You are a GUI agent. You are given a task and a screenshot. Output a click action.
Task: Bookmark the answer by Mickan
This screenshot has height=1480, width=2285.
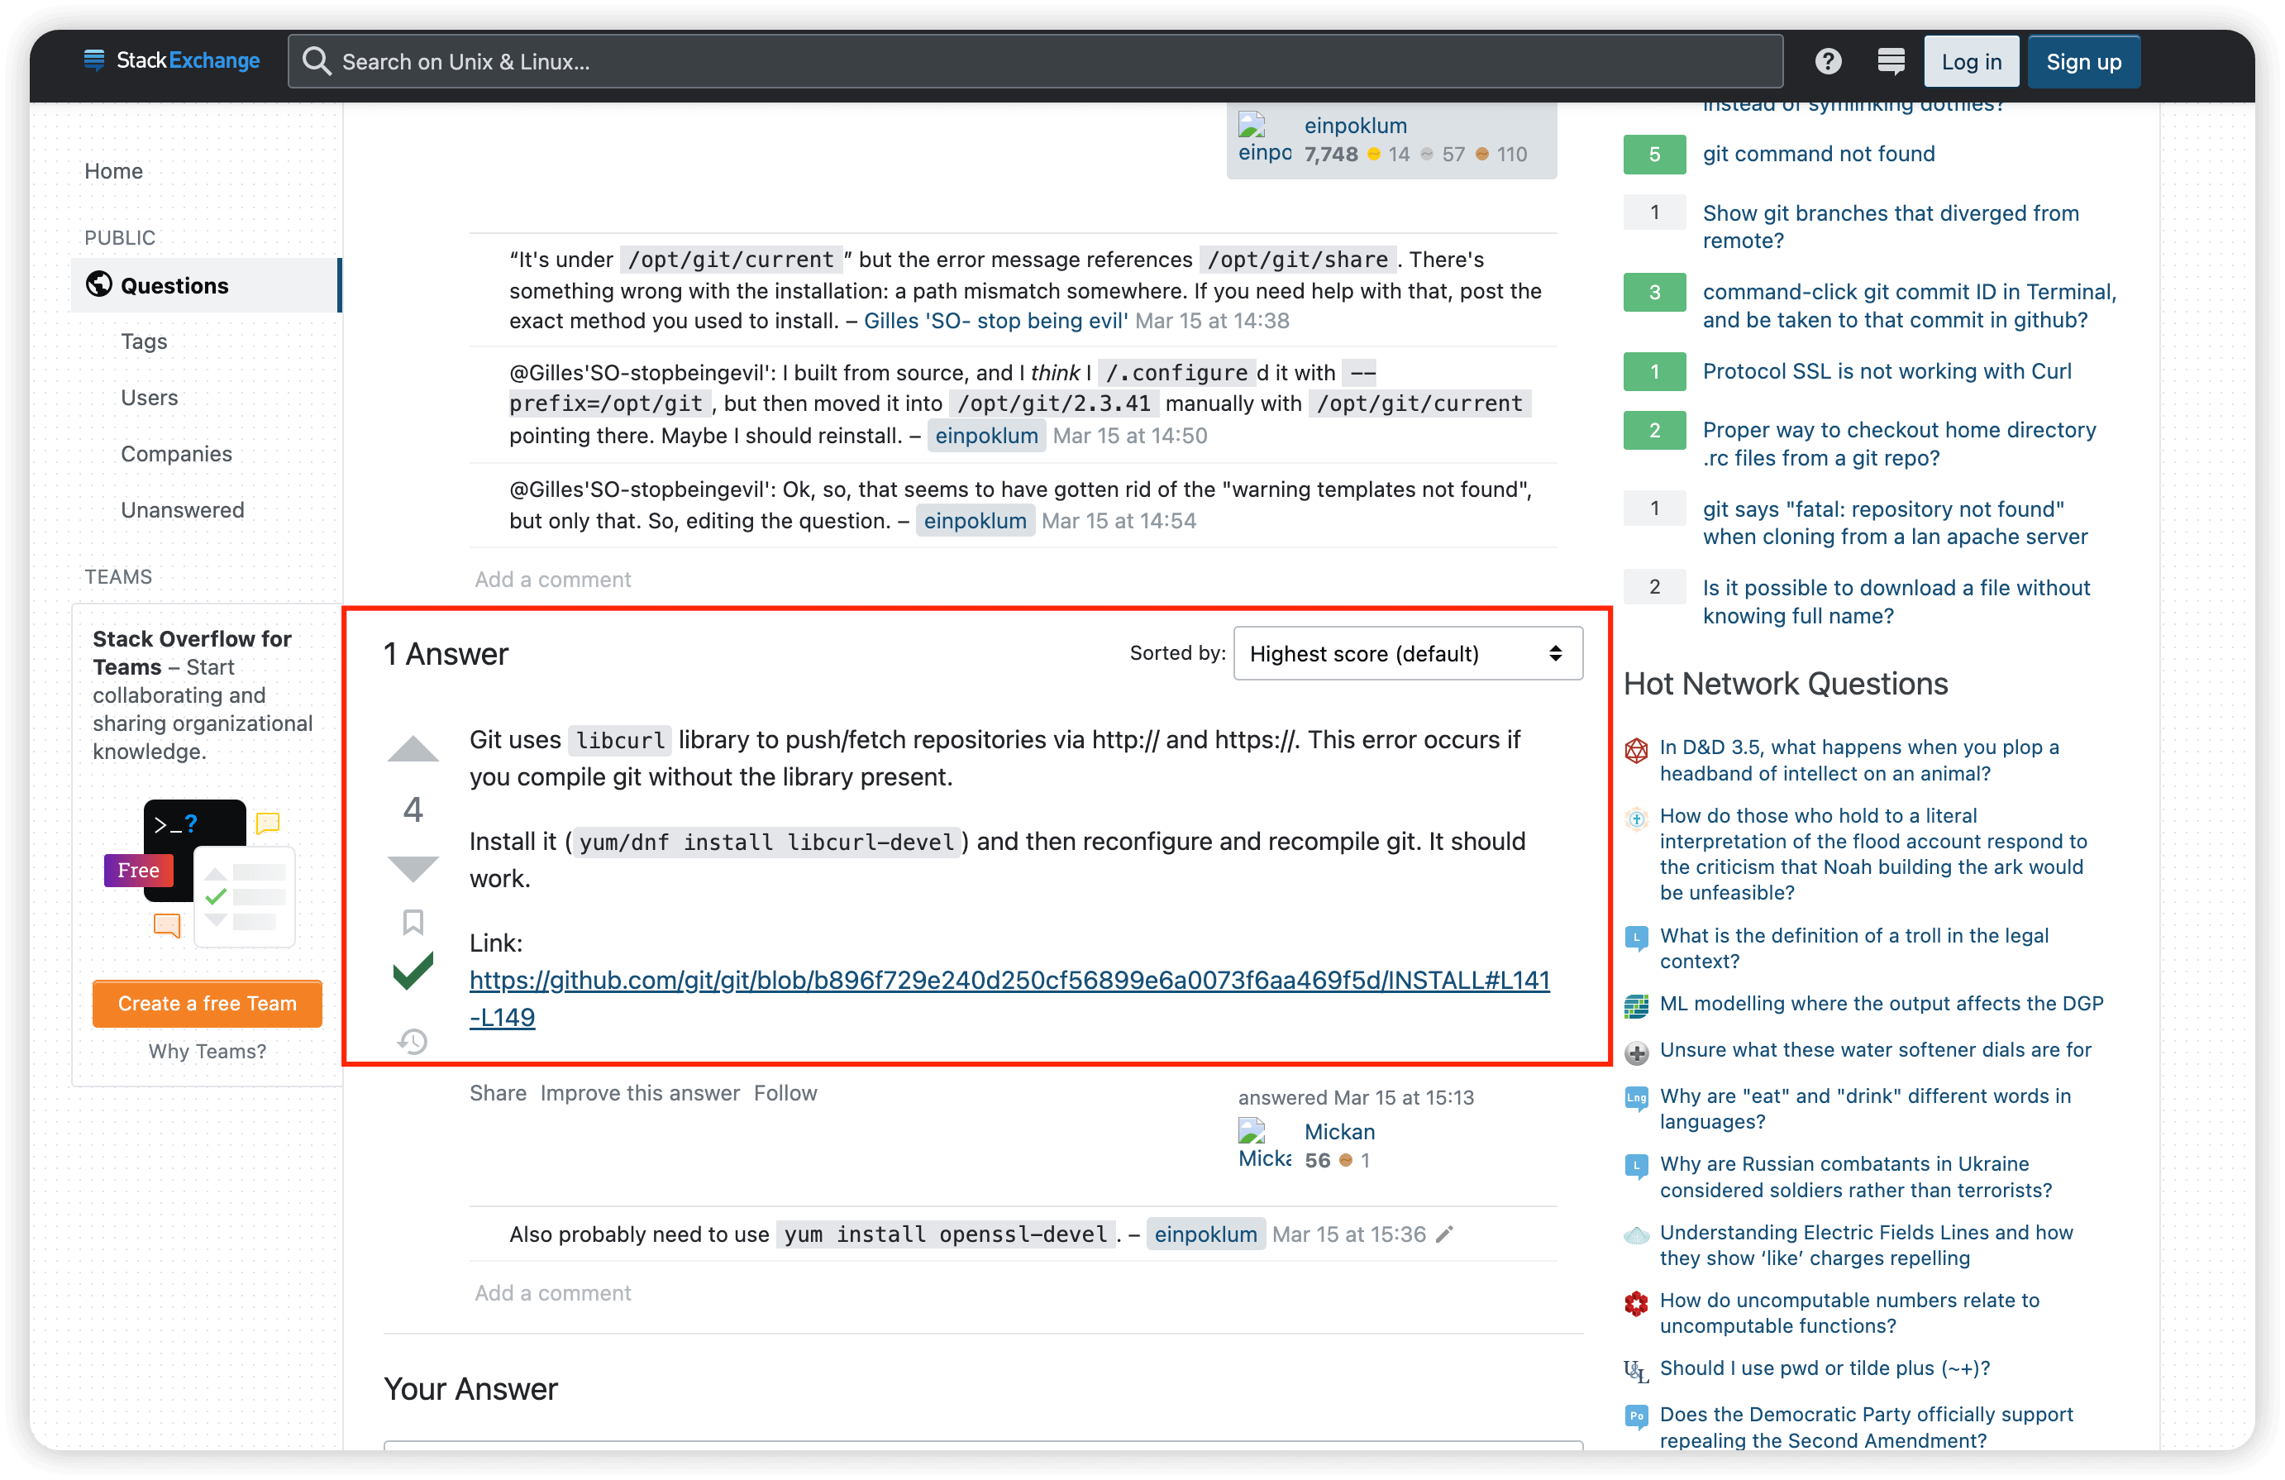click(x=413, y=922)
